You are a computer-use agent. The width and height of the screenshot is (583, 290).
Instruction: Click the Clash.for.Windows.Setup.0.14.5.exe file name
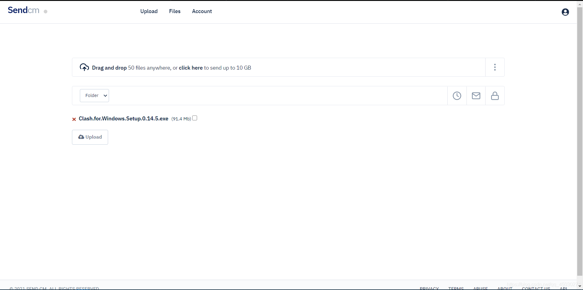124,119
